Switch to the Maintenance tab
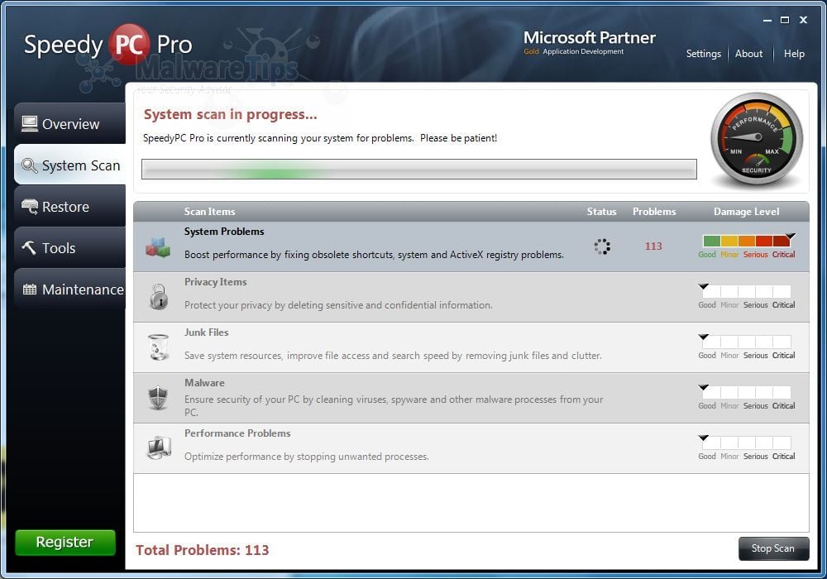Image resolution: width=827 pixels, height=579 pixels. coord(70,289)
